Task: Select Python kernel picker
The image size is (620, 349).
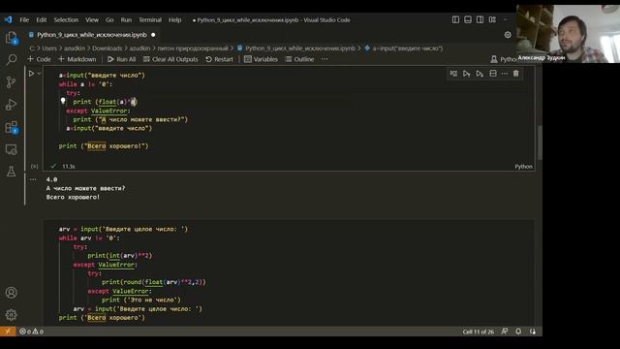Action: point(503,59)
